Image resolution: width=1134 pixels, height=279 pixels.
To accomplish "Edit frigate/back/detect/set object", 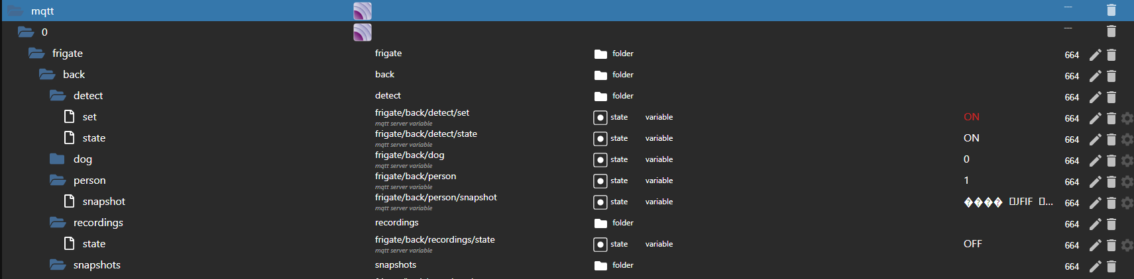I will (x=1095, y=118).
